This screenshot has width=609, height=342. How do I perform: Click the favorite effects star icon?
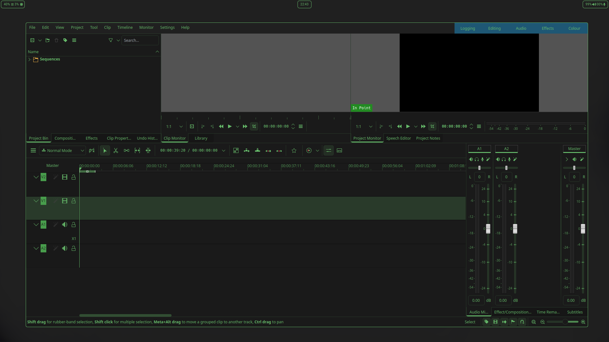click(294, 151)
